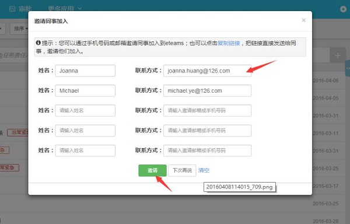The width and height of the screenshot is (350, 224).
Task: Select the 2016-04-05 date in background list
Action: coord(325,98)
